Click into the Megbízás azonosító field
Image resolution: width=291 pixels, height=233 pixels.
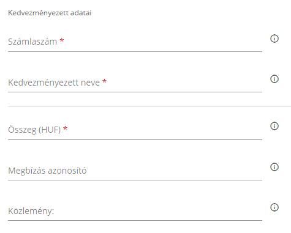click(x=135, y=171)
